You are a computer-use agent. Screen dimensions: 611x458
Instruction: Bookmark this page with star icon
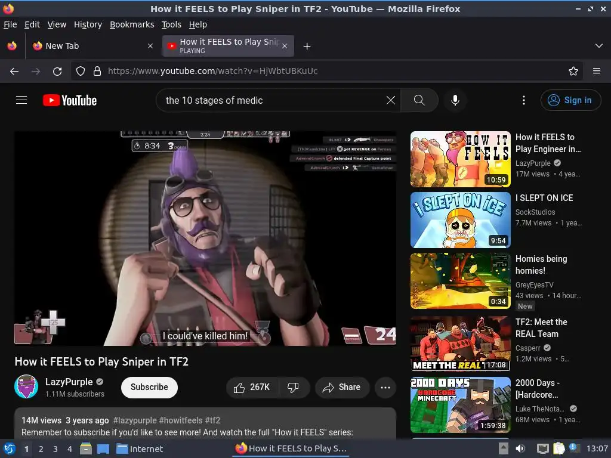tap(573, 71)
